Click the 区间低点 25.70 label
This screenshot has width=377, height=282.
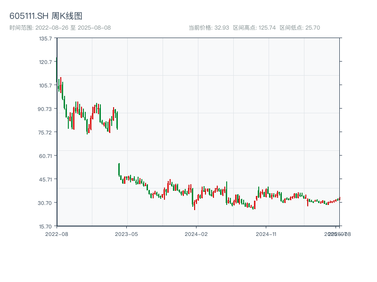pyautogui.click(x=300, y=28)
